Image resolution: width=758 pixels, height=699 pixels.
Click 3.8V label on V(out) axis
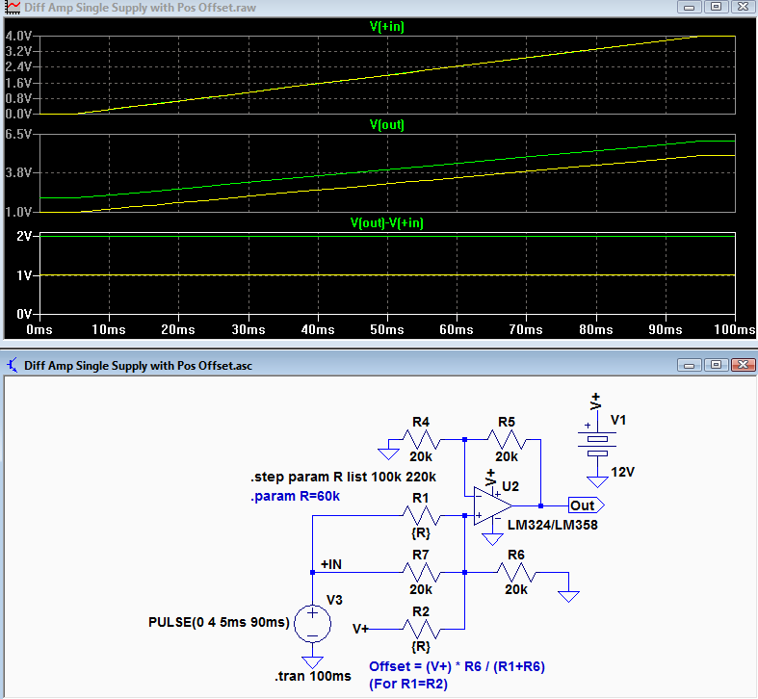[18, 172]
